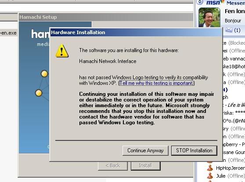The width and height of the screenshot is (245, 182).
Task: Click the Continue Anyway button
Action: (x=145, y=150)
